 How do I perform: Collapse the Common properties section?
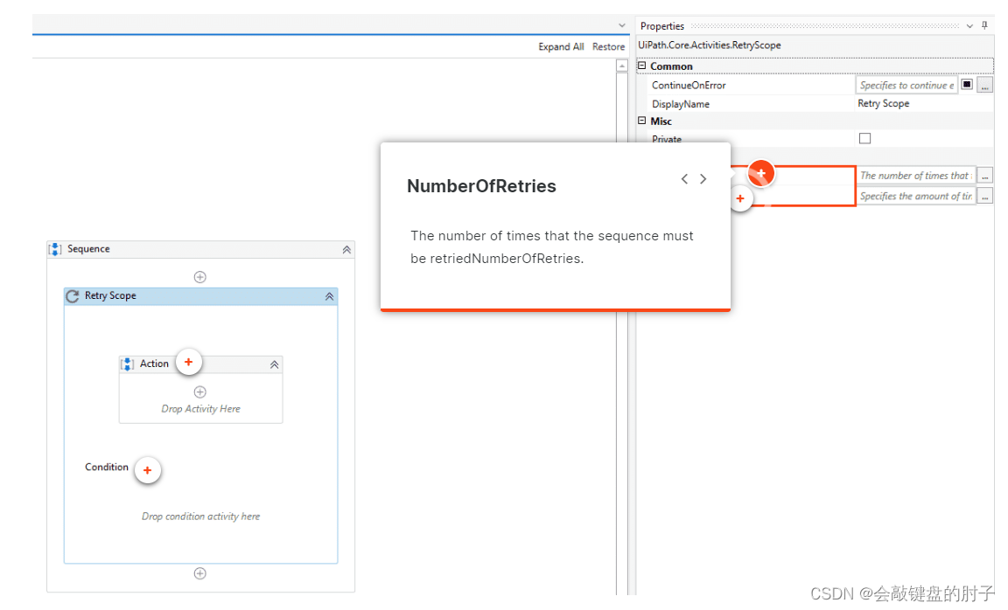(641, 66)
